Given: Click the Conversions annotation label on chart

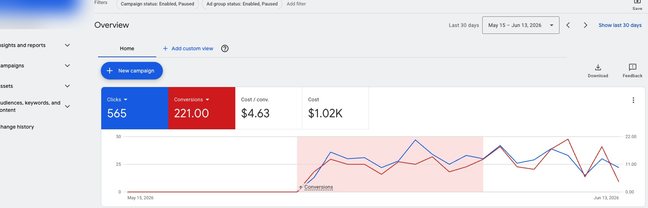Looking at the screenshot, I should point(318,187).
